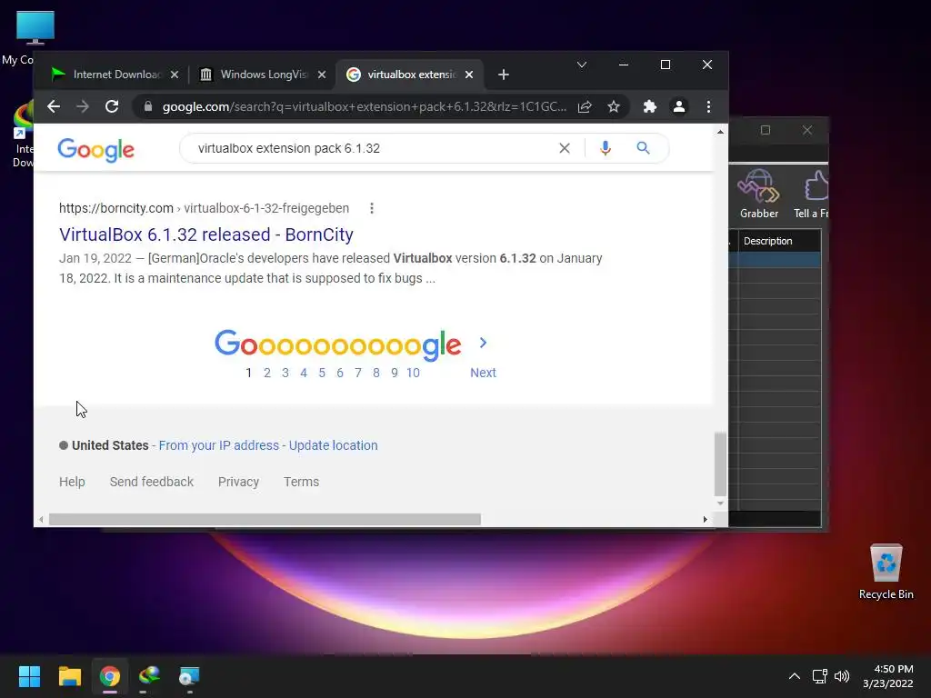Open the VirtualBox 6.1.32 released - BornCity result

[206, 234]
